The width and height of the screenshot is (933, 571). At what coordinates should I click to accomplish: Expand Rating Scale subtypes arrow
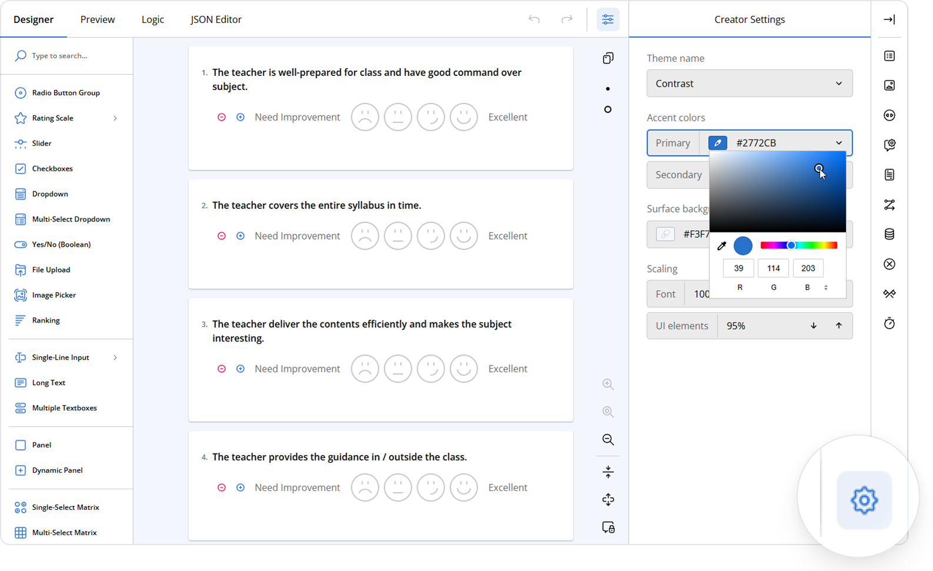(115, 118)
